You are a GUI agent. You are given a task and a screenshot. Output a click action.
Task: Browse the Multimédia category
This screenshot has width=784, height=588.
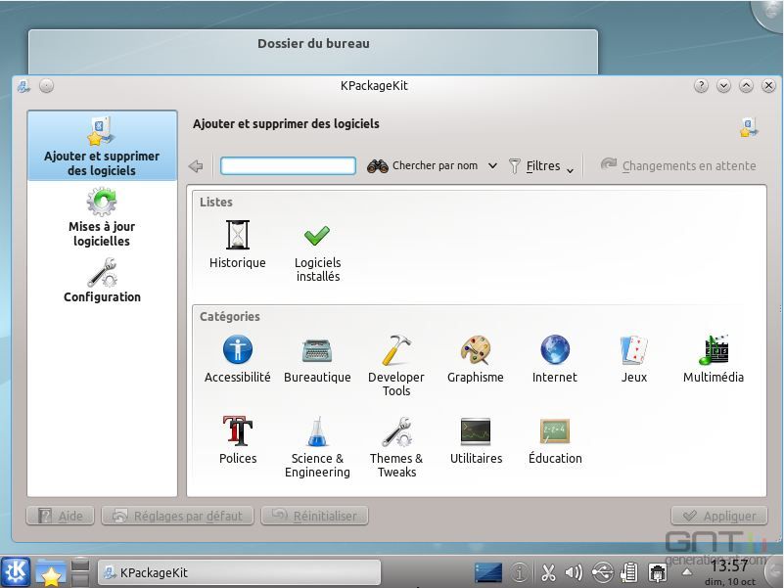click(713, 358)
